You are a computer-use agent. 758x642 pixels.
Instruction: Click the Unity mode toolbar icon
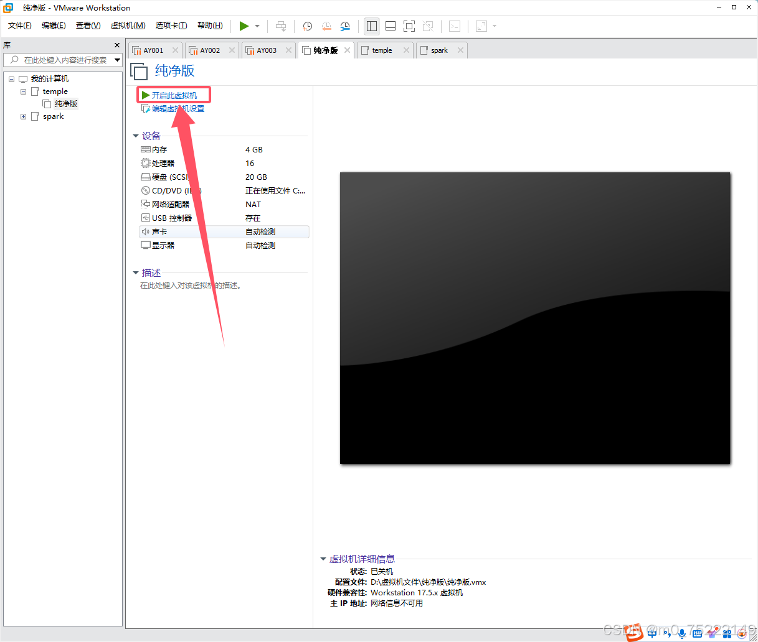428,26
